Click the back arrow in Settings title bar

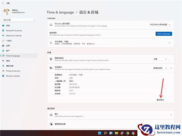tap(3, 3)
